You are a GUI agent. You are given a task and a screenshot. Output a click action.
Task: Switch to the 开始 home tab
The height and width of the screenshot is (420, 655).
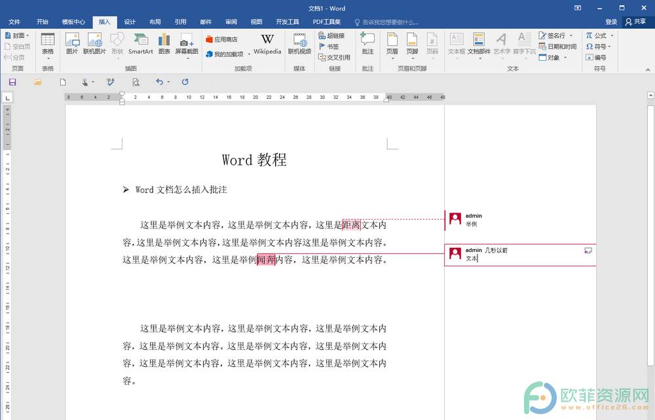pyautogui.click(x=42, y=22)
